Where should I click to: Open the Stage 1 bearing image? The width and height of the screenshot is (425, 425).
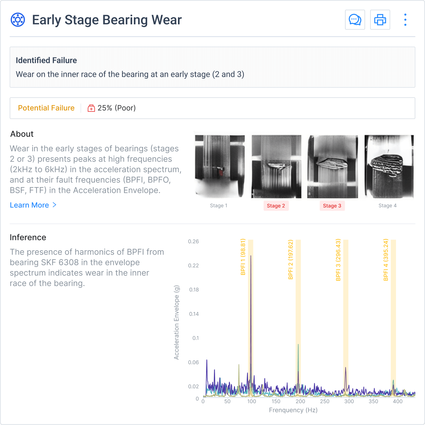tap(219, 165)
